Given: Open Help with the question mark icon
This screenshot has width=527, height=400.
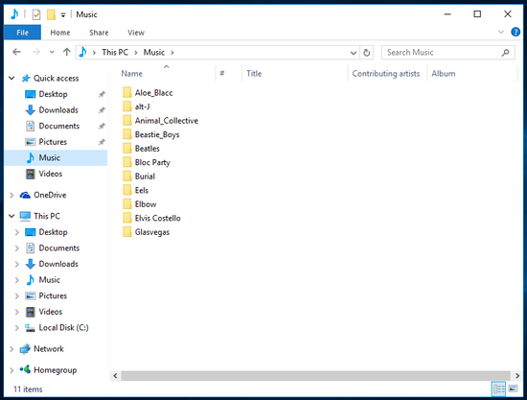Looking at the screenshot, I should [516, 32].
